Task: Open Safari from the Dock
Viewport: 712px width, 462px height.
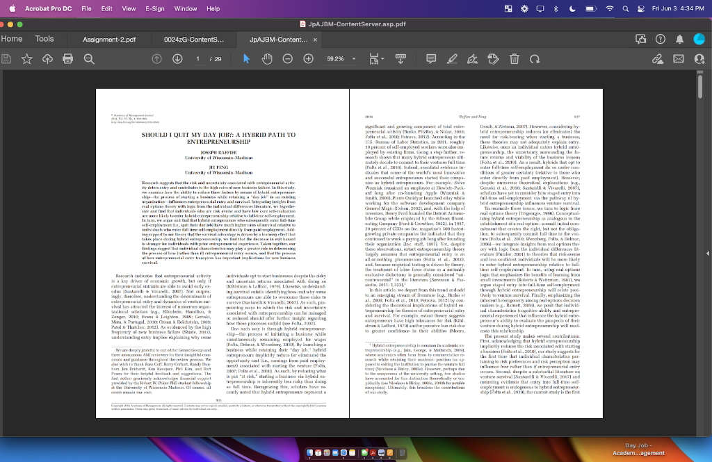Action: 343,452
